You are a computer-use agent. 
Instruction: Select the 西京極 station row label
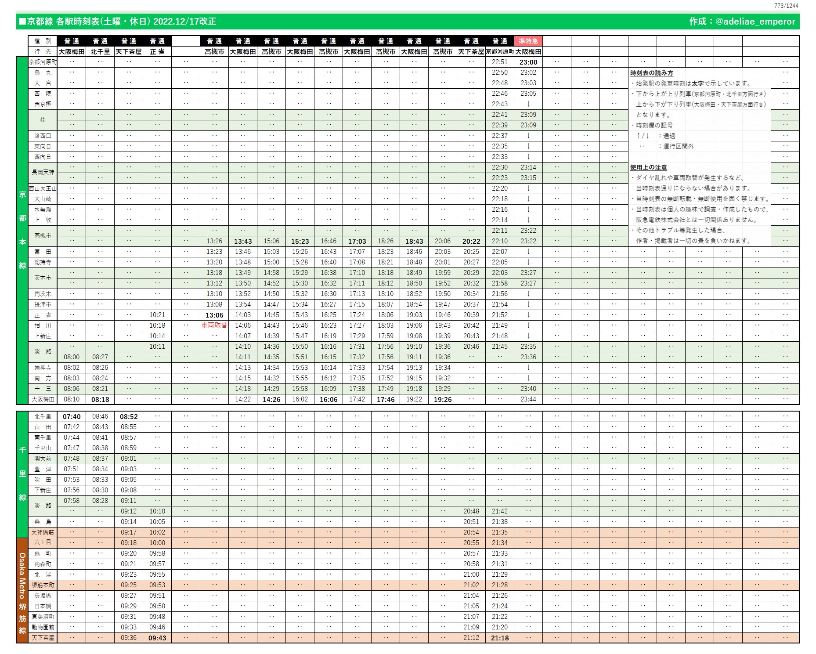[43, 104]
